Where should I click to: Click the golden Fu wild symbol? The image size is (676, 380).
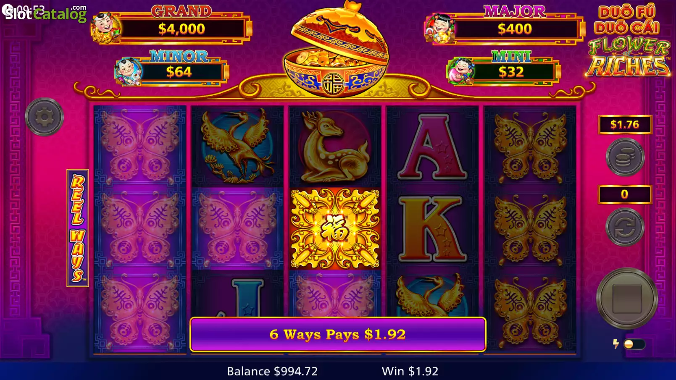click(335, 229)
